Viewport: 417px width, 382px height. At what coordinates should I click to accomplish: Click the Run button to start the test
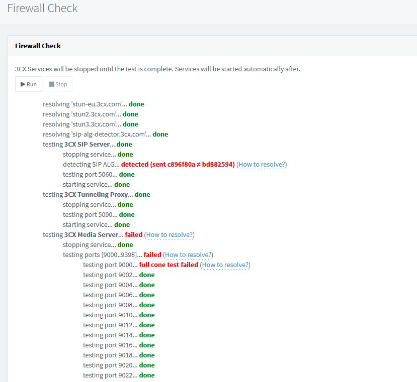(x=29, y=84)
